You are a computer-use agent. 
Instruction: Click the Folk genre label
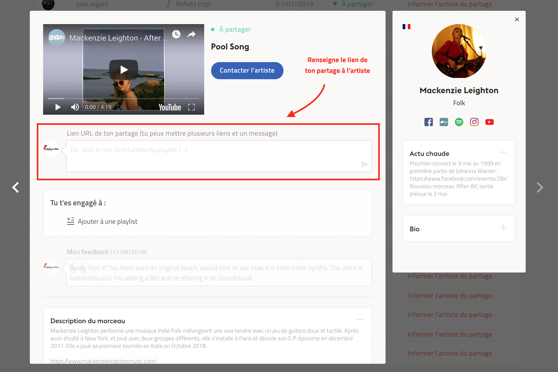point(459,103)
